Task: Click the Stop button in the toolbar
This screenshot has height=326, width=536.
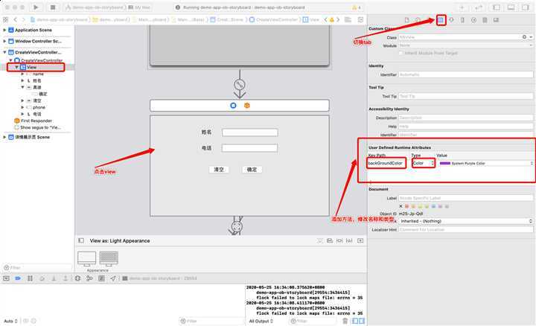Action: pos(53,7)
